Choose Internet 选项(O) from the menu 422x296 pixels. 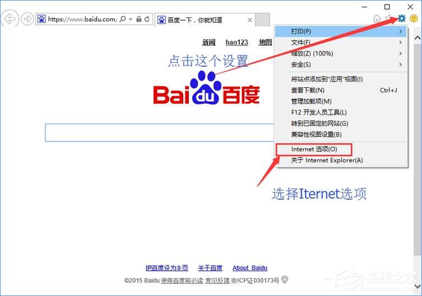pos(341,149)
